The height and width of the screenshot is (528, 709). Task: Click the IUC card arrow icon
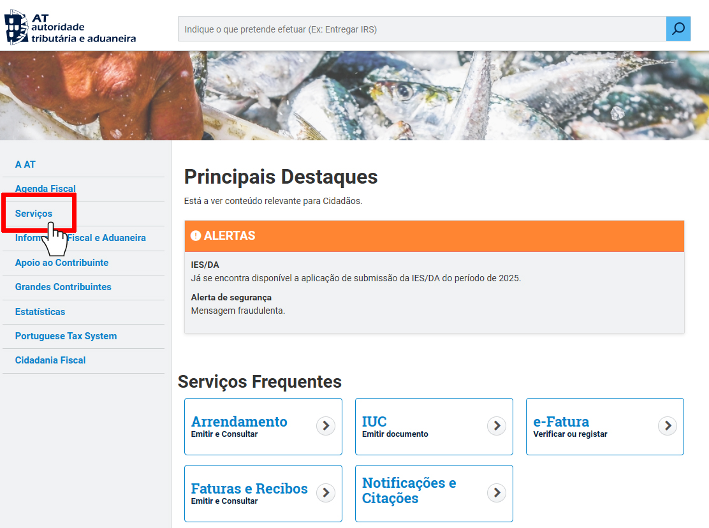(497, 426)
